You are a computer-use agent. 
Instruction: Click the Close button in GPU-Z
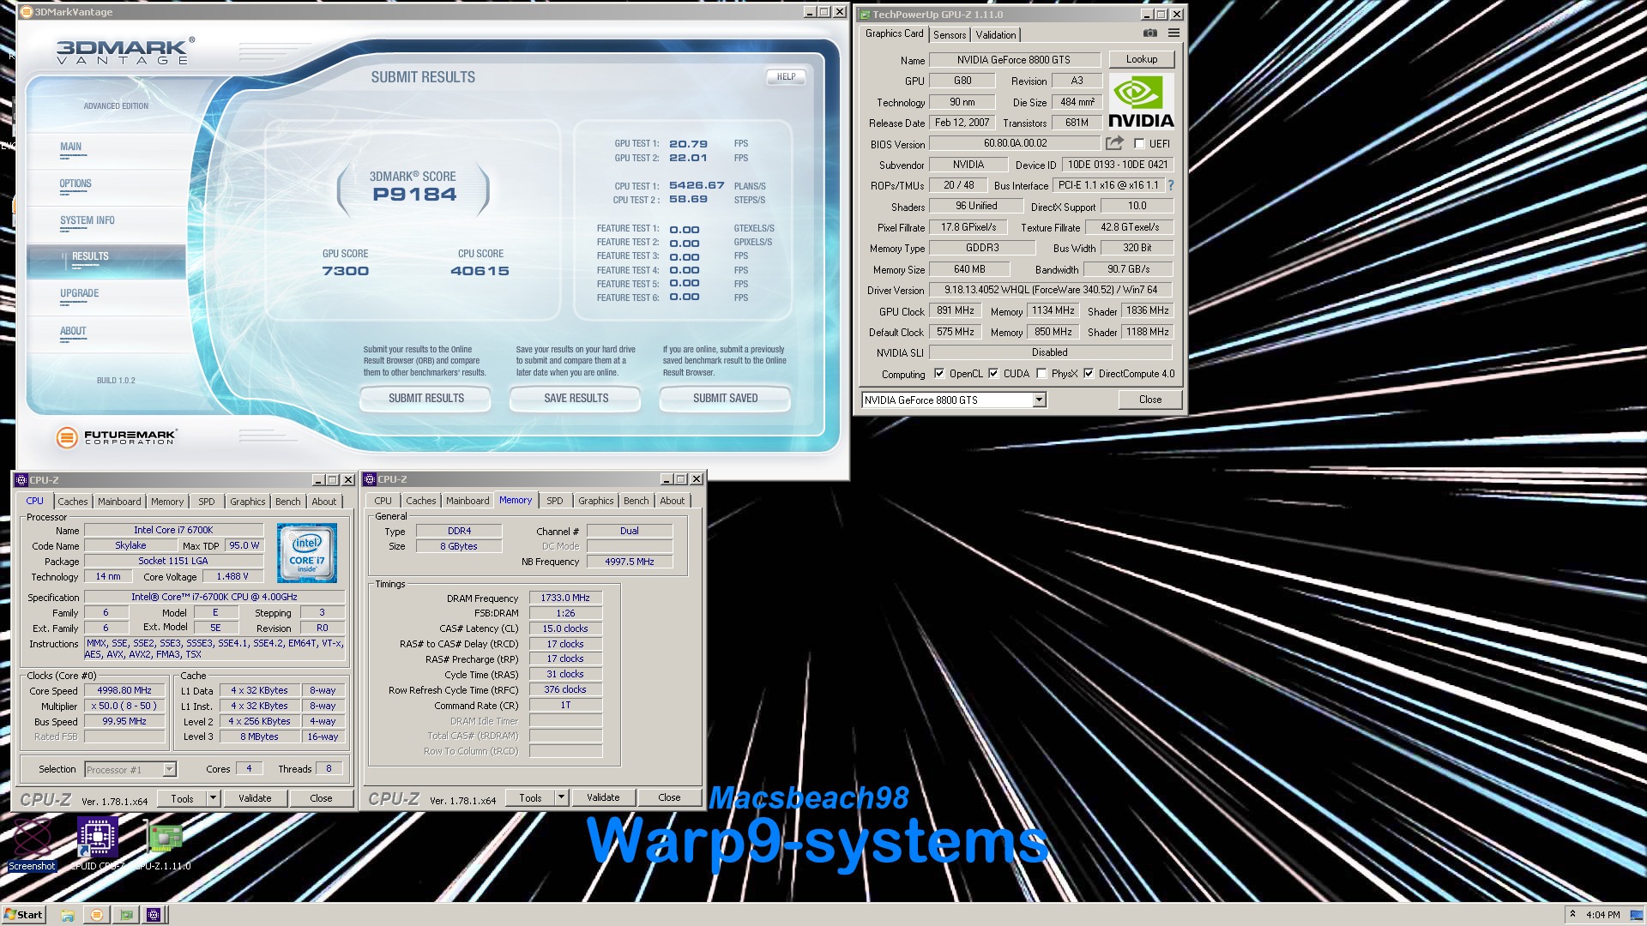pyautogui.click(x=1150, y=400)
